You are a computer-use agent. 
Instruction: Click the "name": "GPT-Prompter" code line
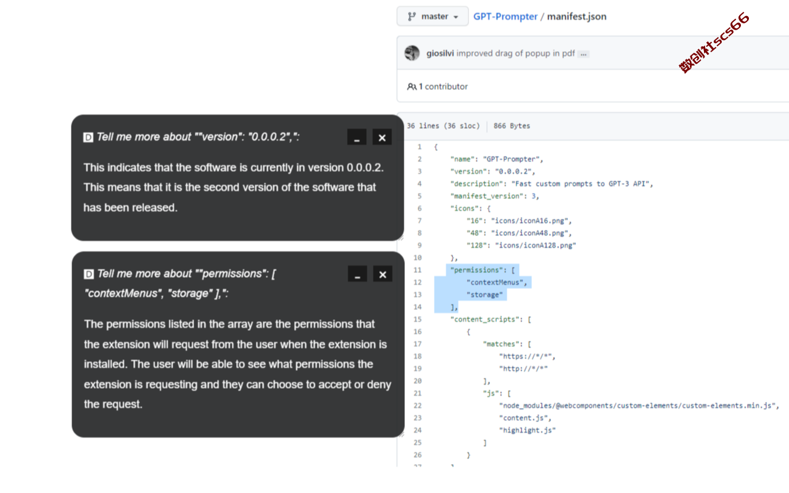pyautogui.click(x=497, y=159)
